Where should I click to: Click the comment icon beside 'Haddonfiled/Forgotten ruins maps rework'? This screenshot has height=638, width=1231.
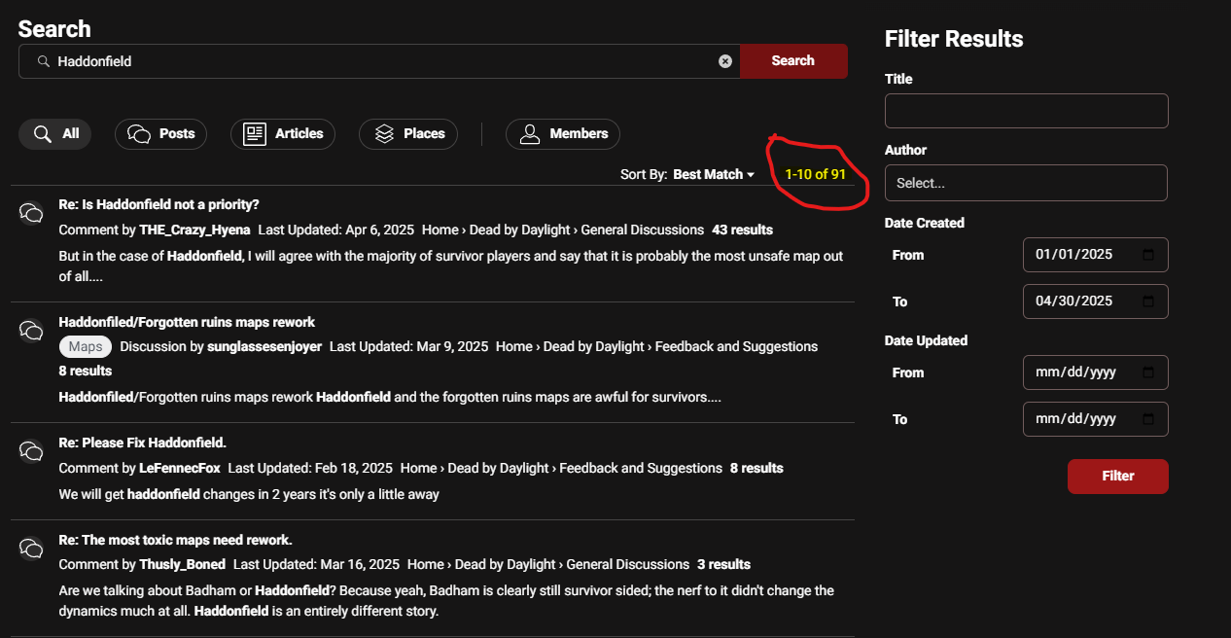point(31,331)
